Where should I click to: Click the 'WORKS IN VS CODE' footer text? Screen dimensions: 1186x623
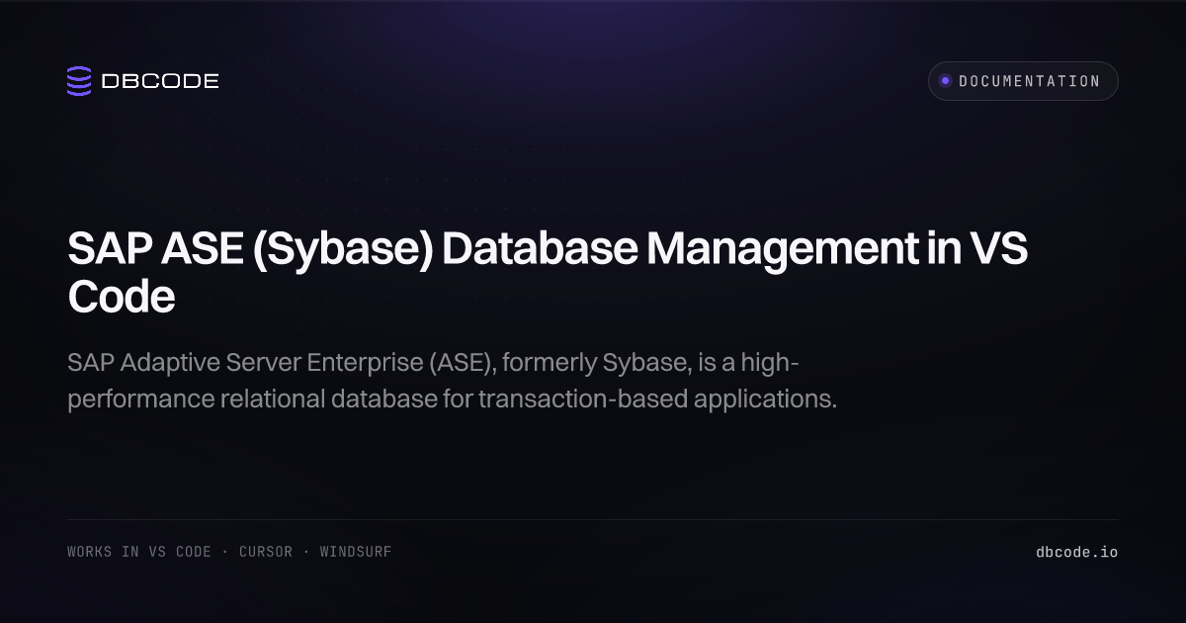pos(139,552)
